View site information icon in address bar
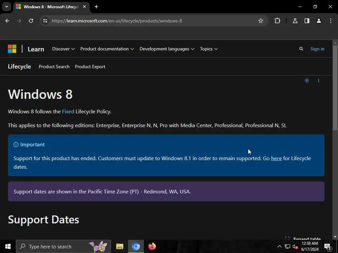The height and width of the screenshot is (253, 338). coord(45,21)
